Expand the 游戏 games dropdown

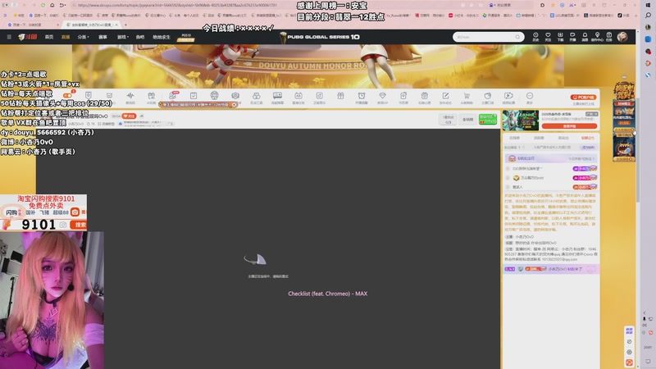click(x=122, y=37)
